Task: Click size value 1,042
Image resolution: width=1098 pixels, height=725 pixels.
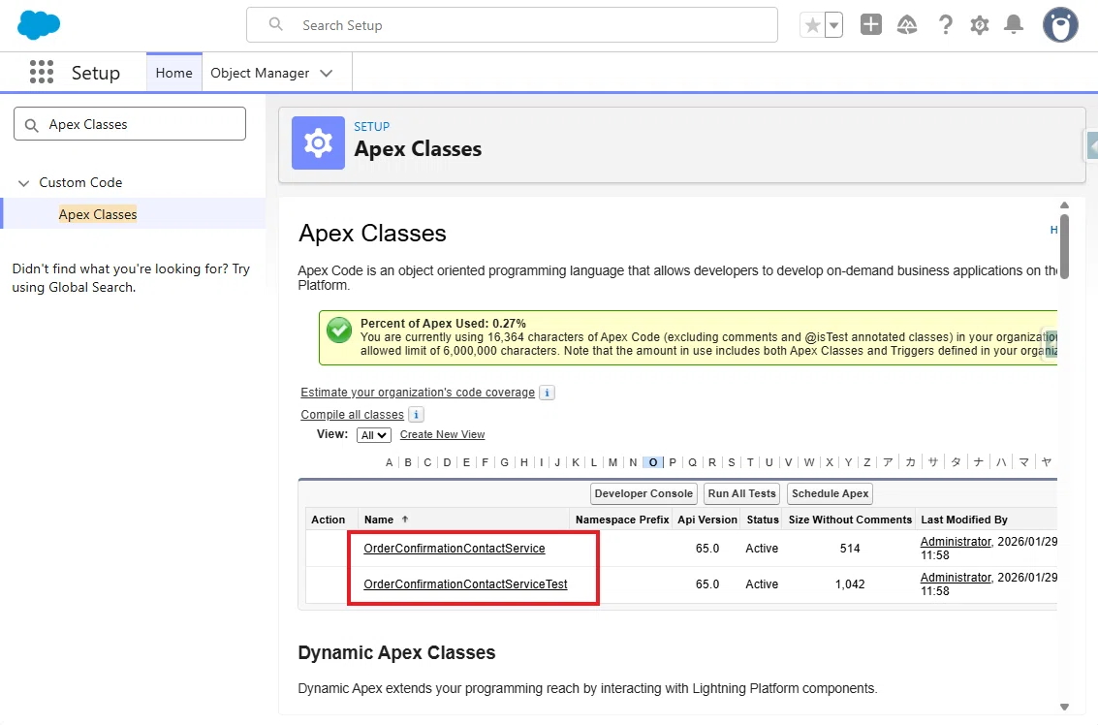Action: [849, 584]
